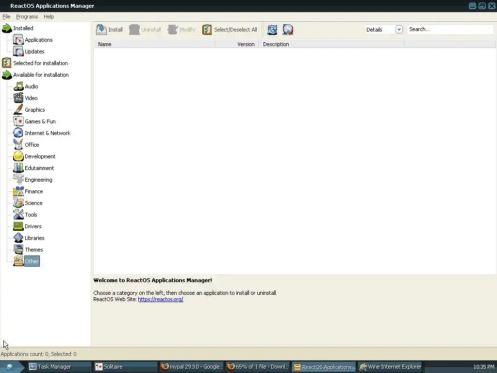Viewport: 497px width, 373px height.
Task: Sort list by Description column header
Action: click(x=331, y=44)
